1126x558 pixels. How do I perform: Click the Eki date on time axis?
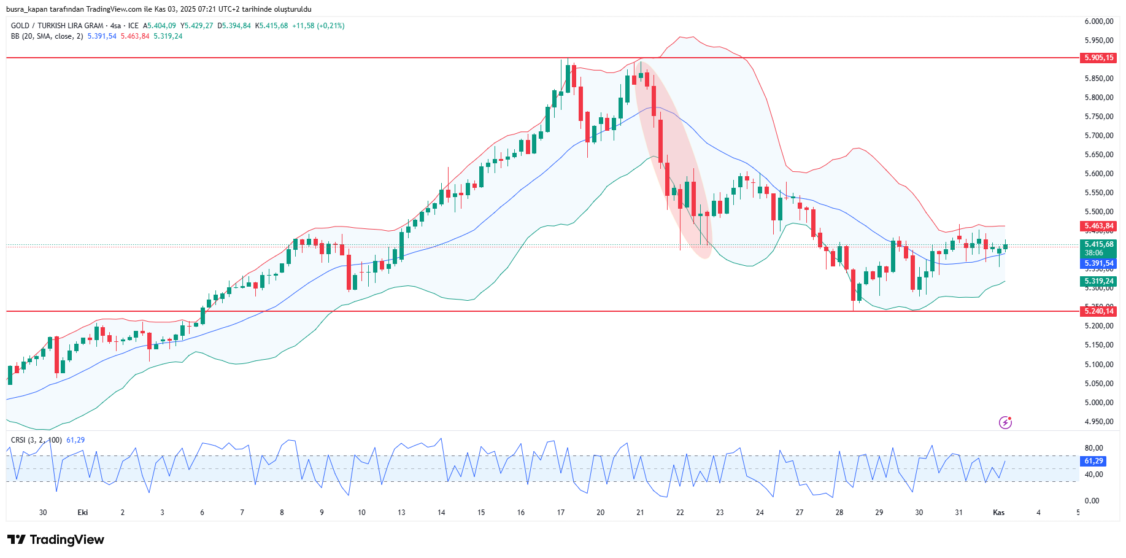point(83,513)
